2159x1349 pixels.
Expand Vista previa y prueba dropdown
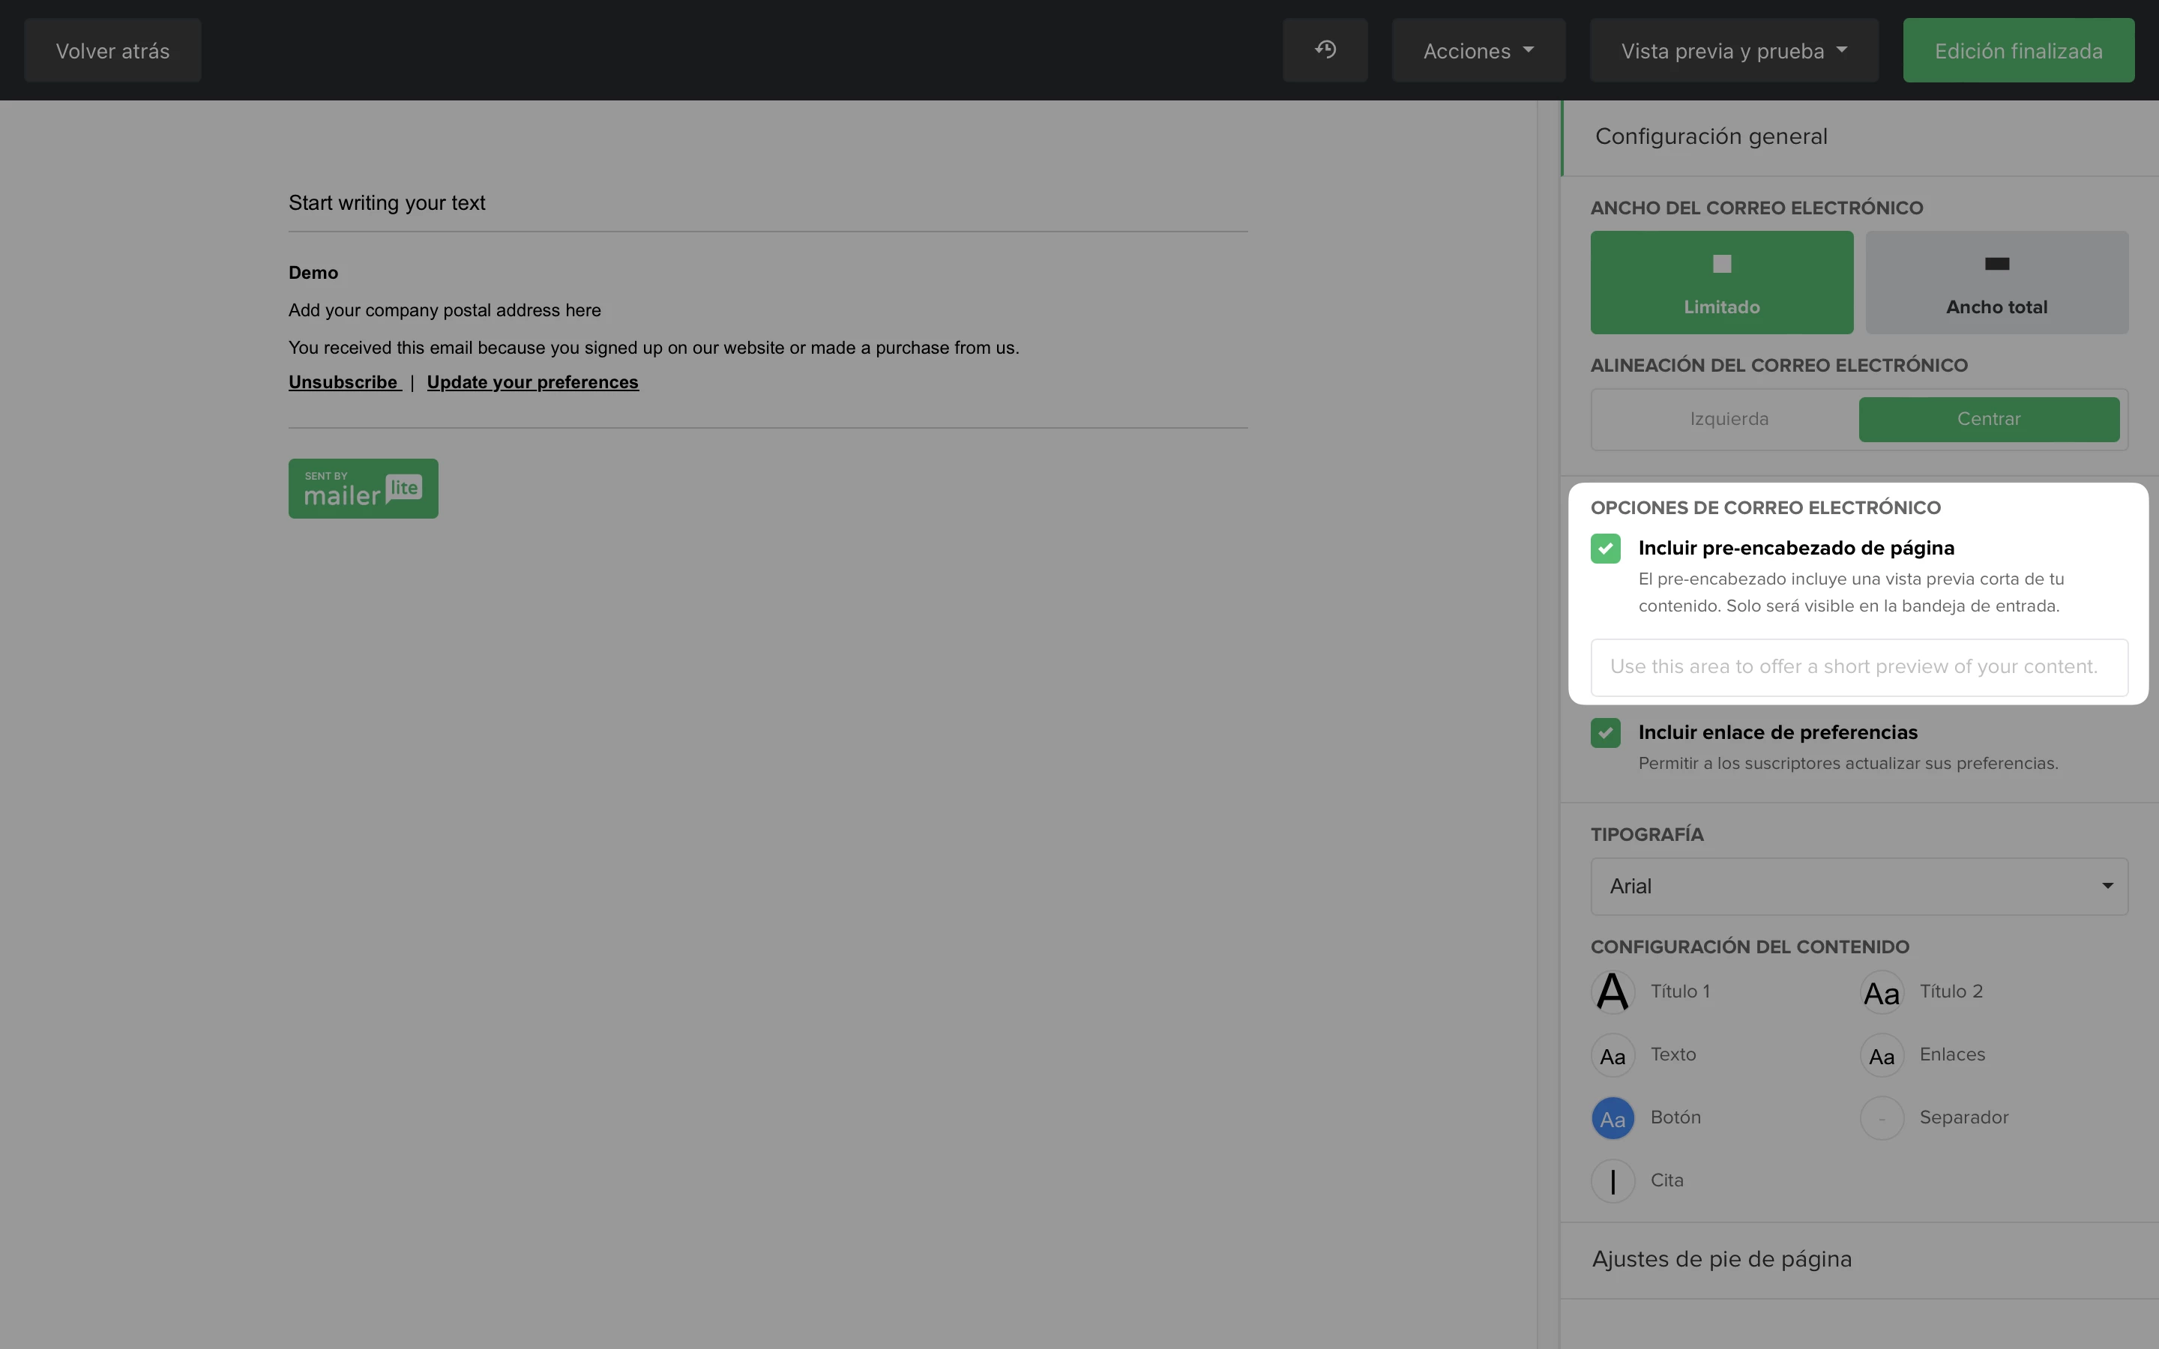tap(1732, 51)
